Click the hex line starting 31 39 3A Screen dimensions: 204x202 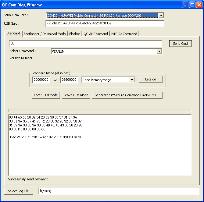point(46,125)
